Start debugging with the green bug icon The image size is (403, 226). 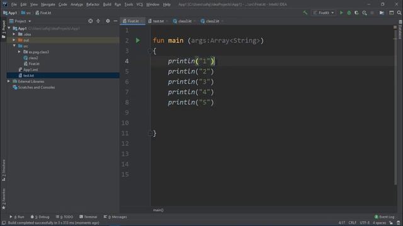[x=349, y=13]
